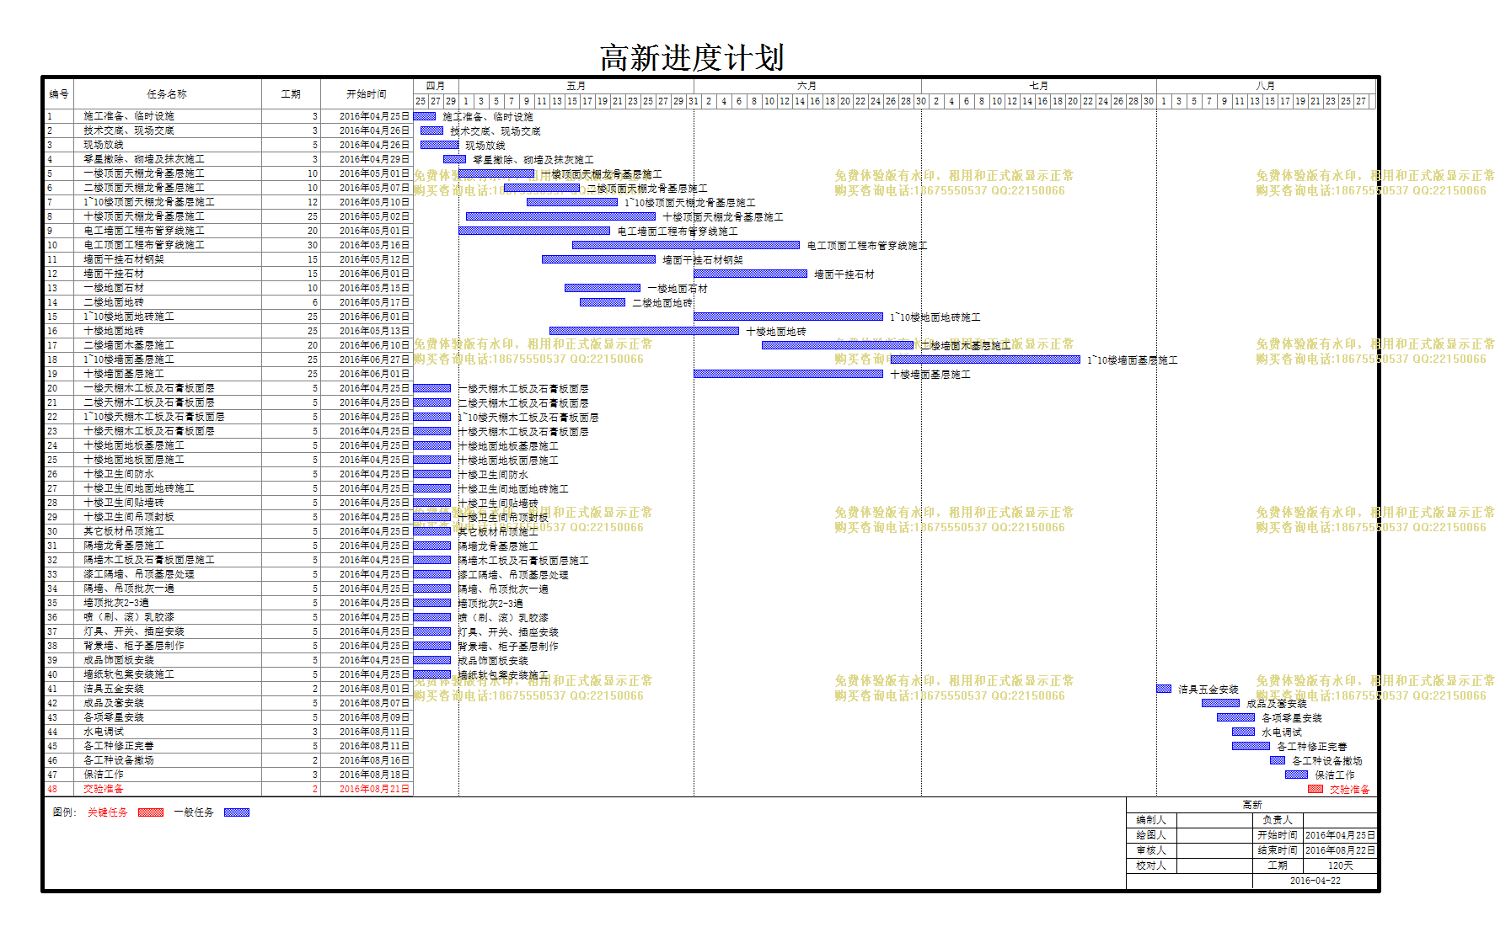This screenshot has height=932, width=1495.
Task: Click start date 2016年05月16日 in row 10
Action: point(374,245)
